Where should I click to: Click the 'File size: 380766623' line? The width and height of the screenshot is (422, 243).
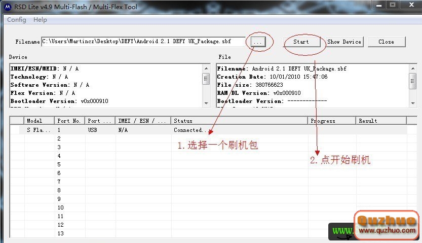[x=250, y=85]
